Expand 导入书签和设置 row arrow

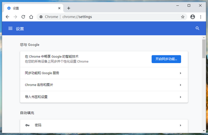click(x=180, y=97)
